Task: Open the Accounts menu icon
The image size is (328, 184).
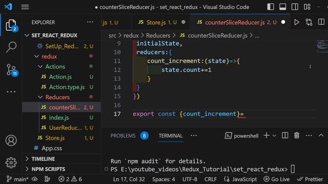Action: coord(11,141)
